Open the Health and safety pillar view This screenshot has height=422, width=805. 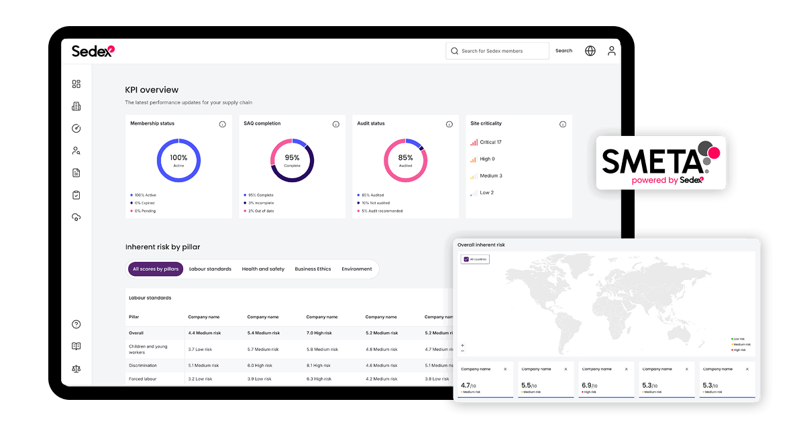click(x=263, y=269)
